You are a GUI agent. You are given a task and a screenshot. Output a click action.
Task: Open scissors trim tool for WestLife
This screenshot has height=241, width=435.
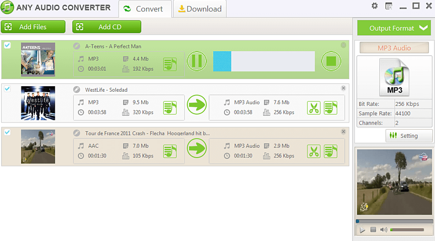click(314, 108)
